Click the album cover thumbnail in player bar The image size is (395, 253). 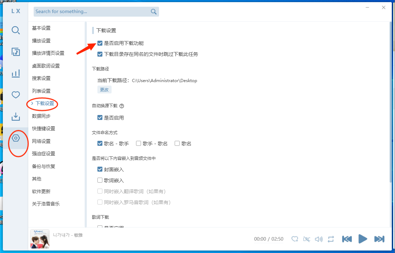click(40, 239)
